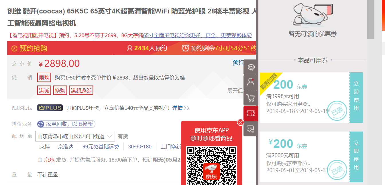Open the user account sidebar icon
The width and height of the screenshot is (385, 185).
251,83
